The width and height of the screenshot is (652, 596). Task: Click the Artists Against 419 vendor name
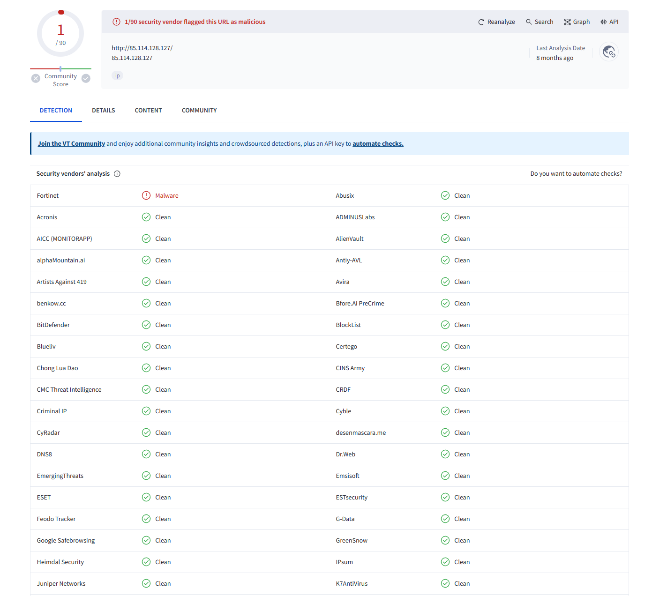click(61, 282)
